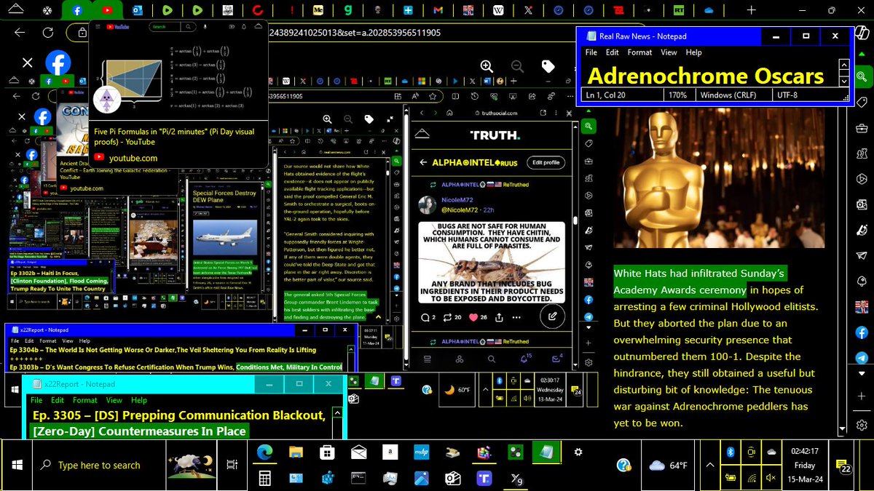Click the Get Help question mark taskbar icon
874x491 pixels.
click(623, 465)
